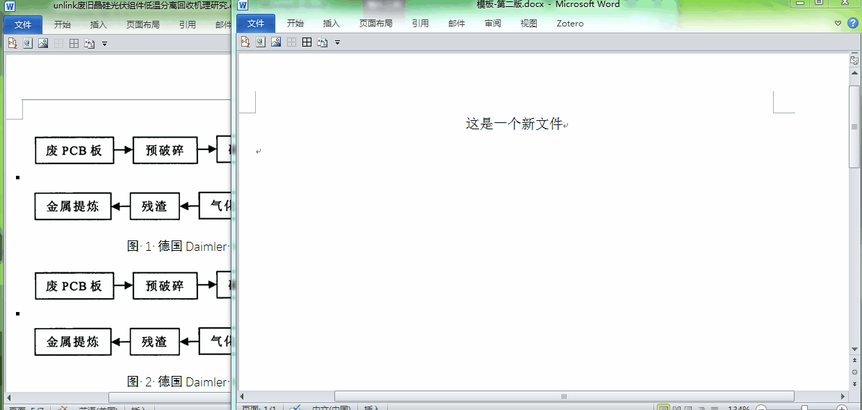Click next page double-arrow browse button
The height and width of the screenshot is (410, 862).
coord(854,383)
